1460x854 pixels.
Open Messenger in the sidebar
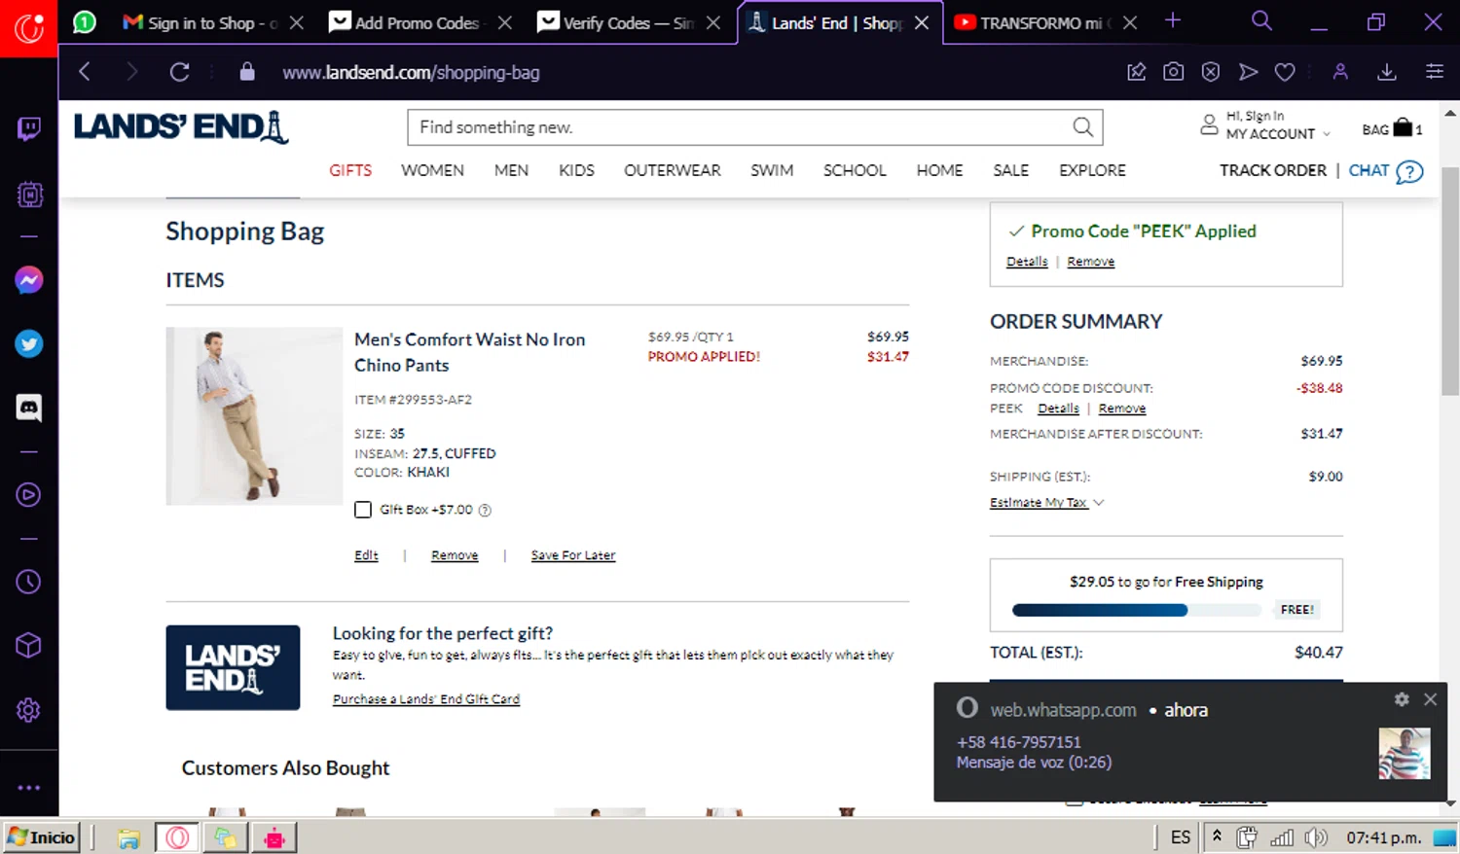(28, 280)
